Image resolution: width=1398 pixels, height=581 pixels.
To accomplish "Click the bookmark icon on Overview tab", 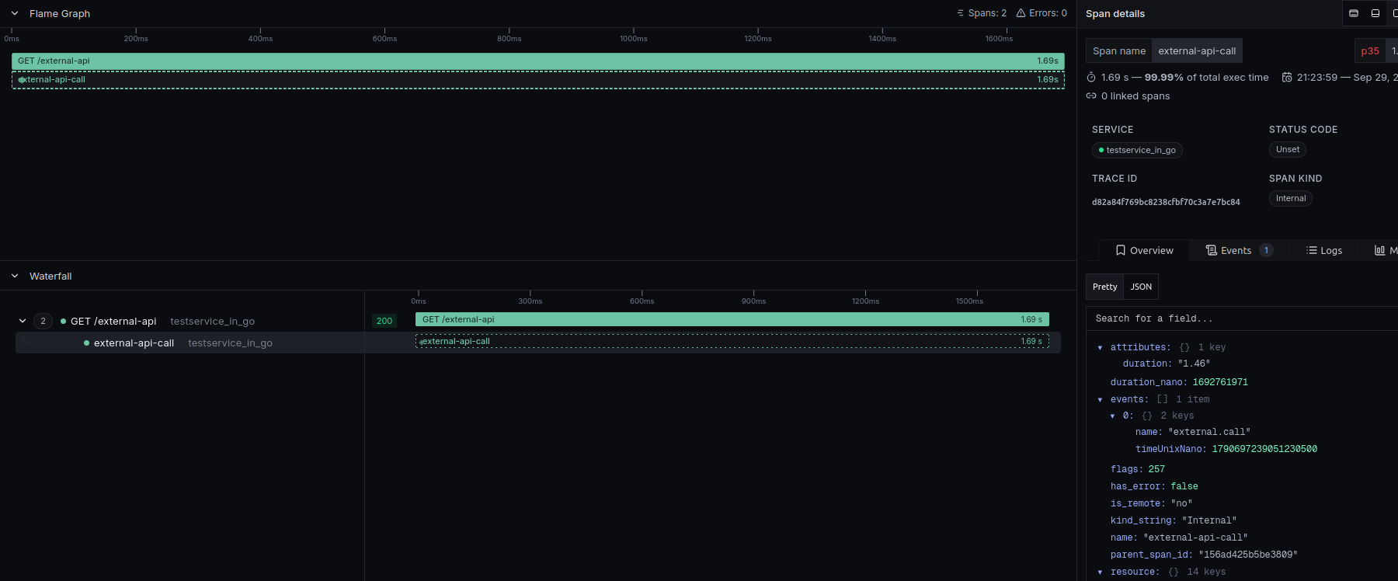I will pos(1121,250).
